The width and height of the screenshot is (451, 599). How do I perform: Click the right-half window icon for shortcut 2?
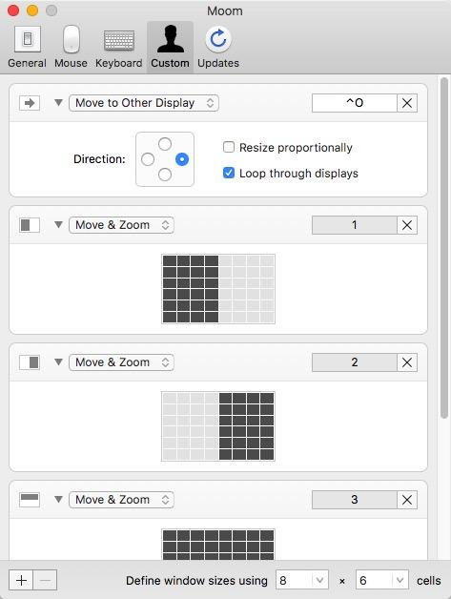(x=30, y=362)
